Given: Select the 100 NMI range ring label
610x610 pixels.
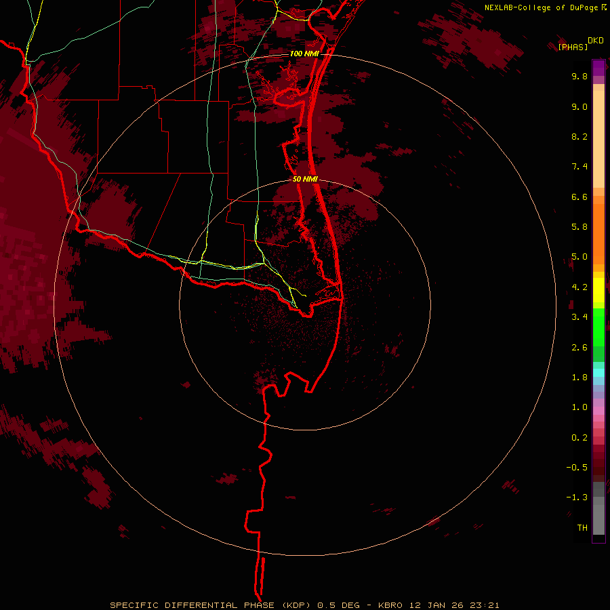Looking at the screenshot, I should coord(304,54).
